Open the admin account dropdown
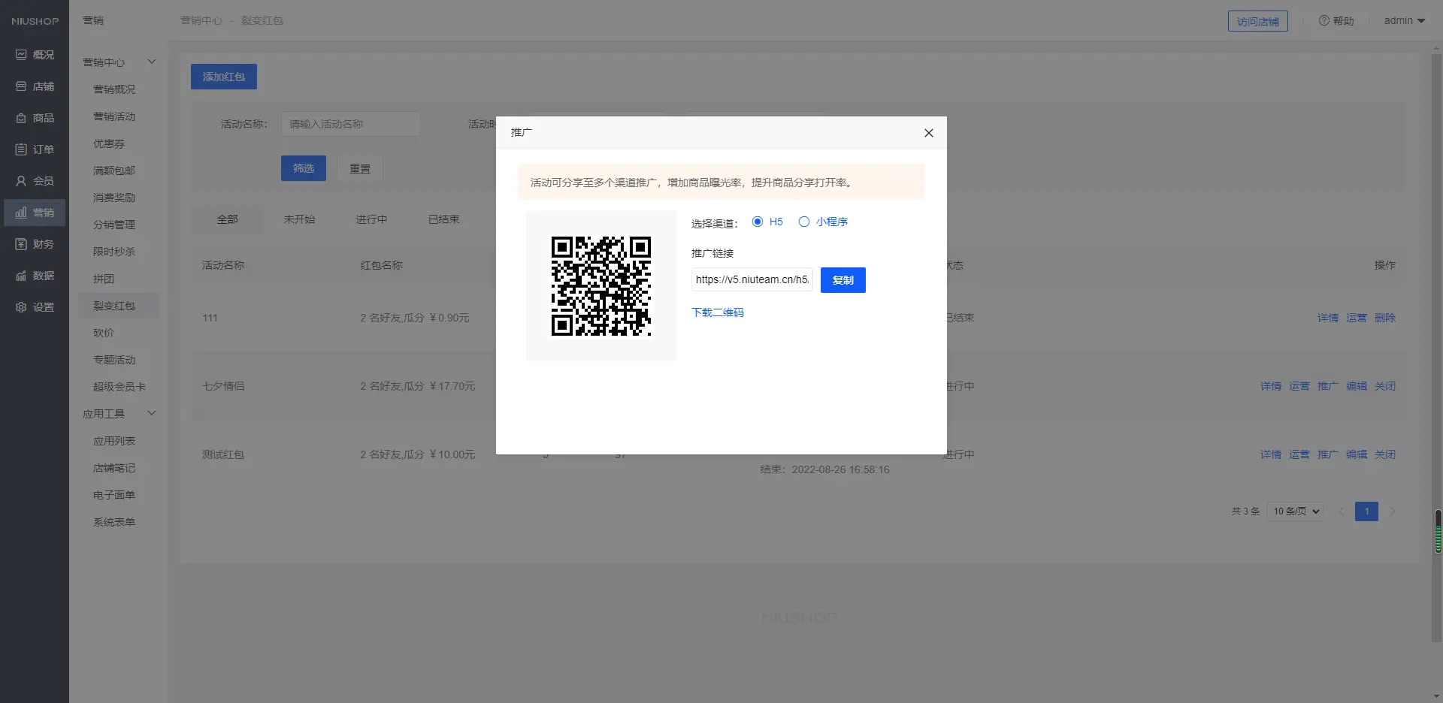This screenshot has height=703, width=1443. point(1404,21)
